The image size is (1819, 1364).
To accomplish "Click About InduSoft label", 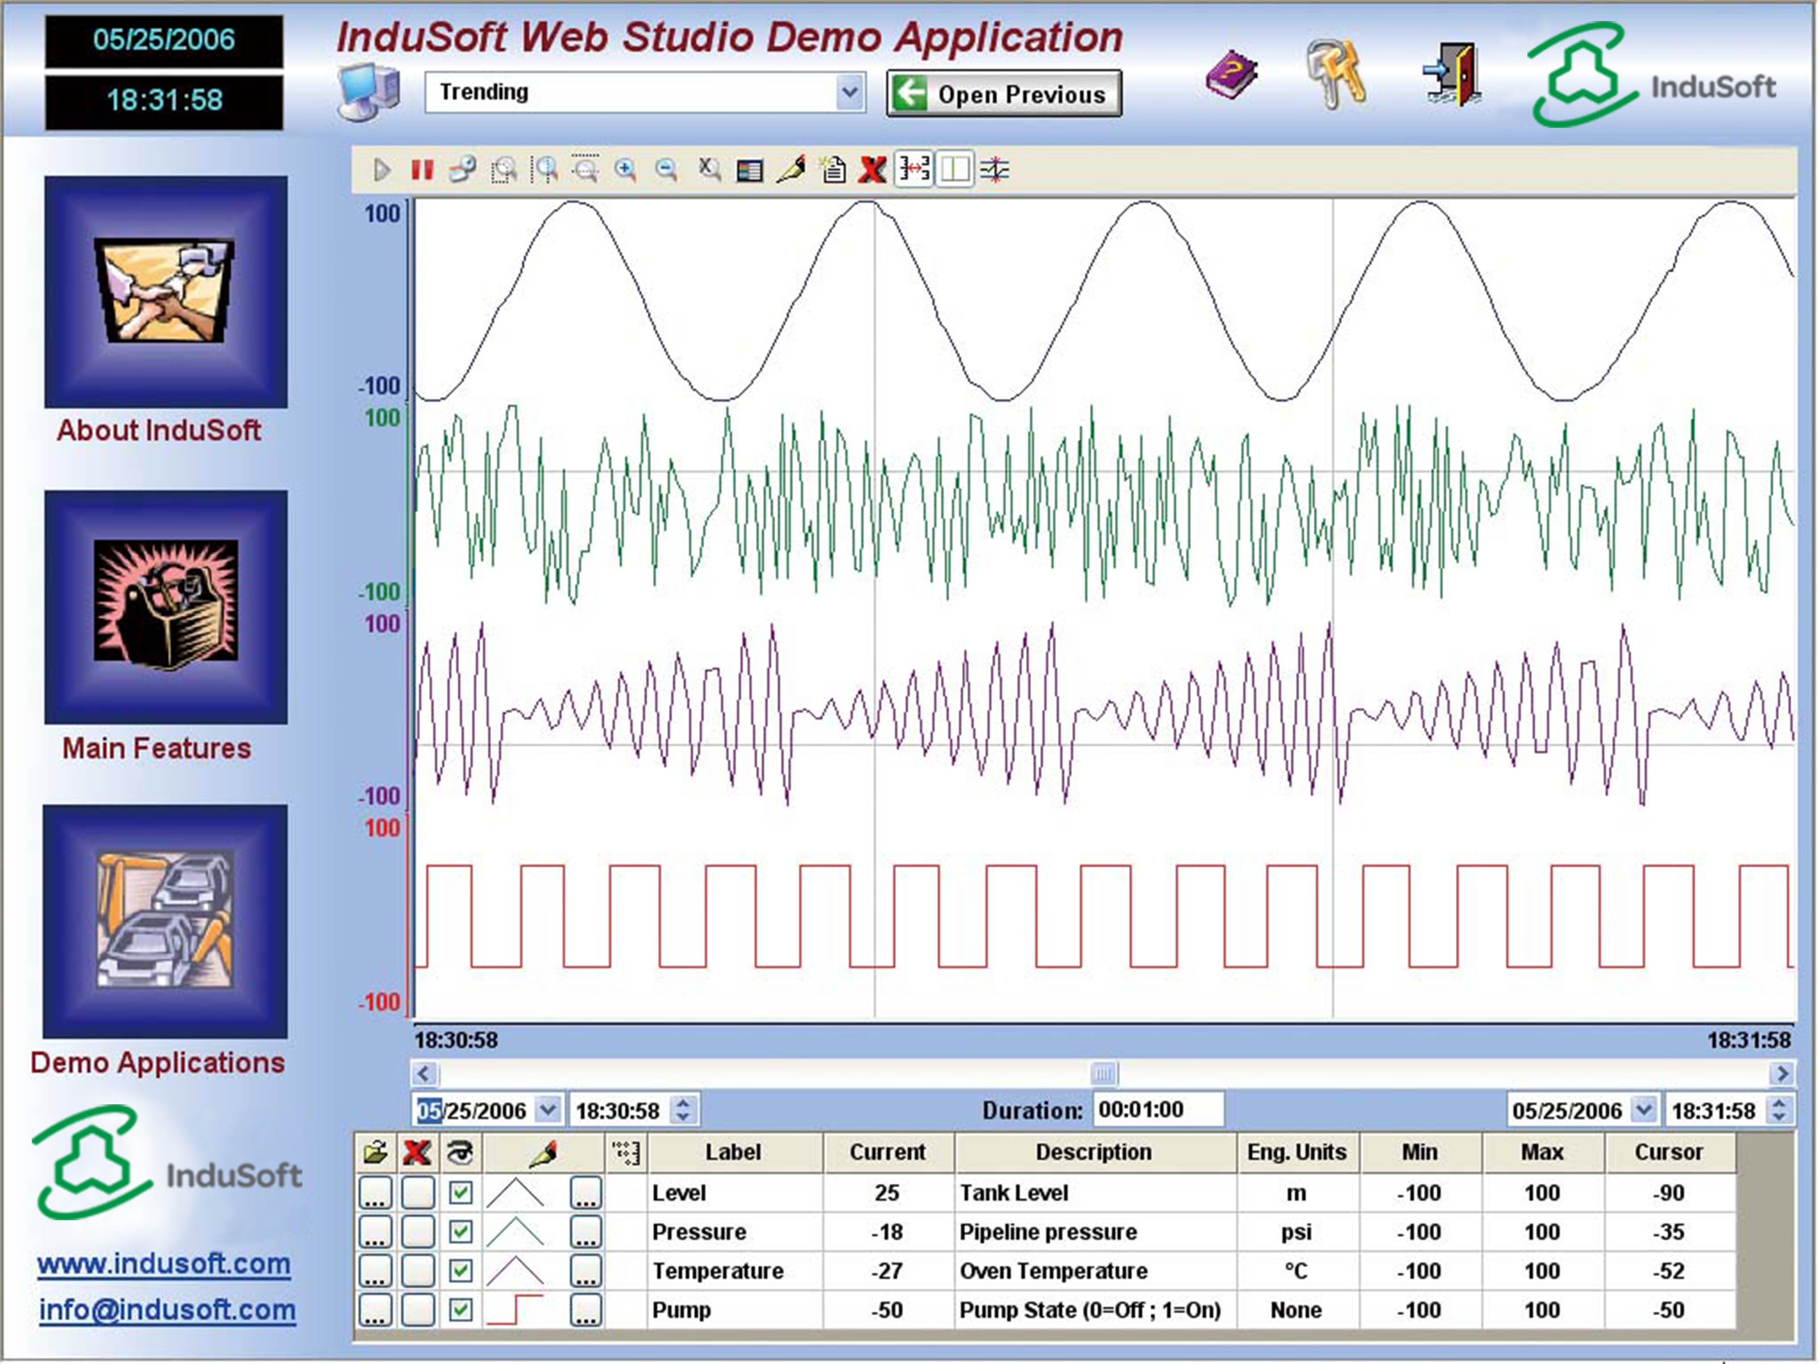I will coord(159,430).
